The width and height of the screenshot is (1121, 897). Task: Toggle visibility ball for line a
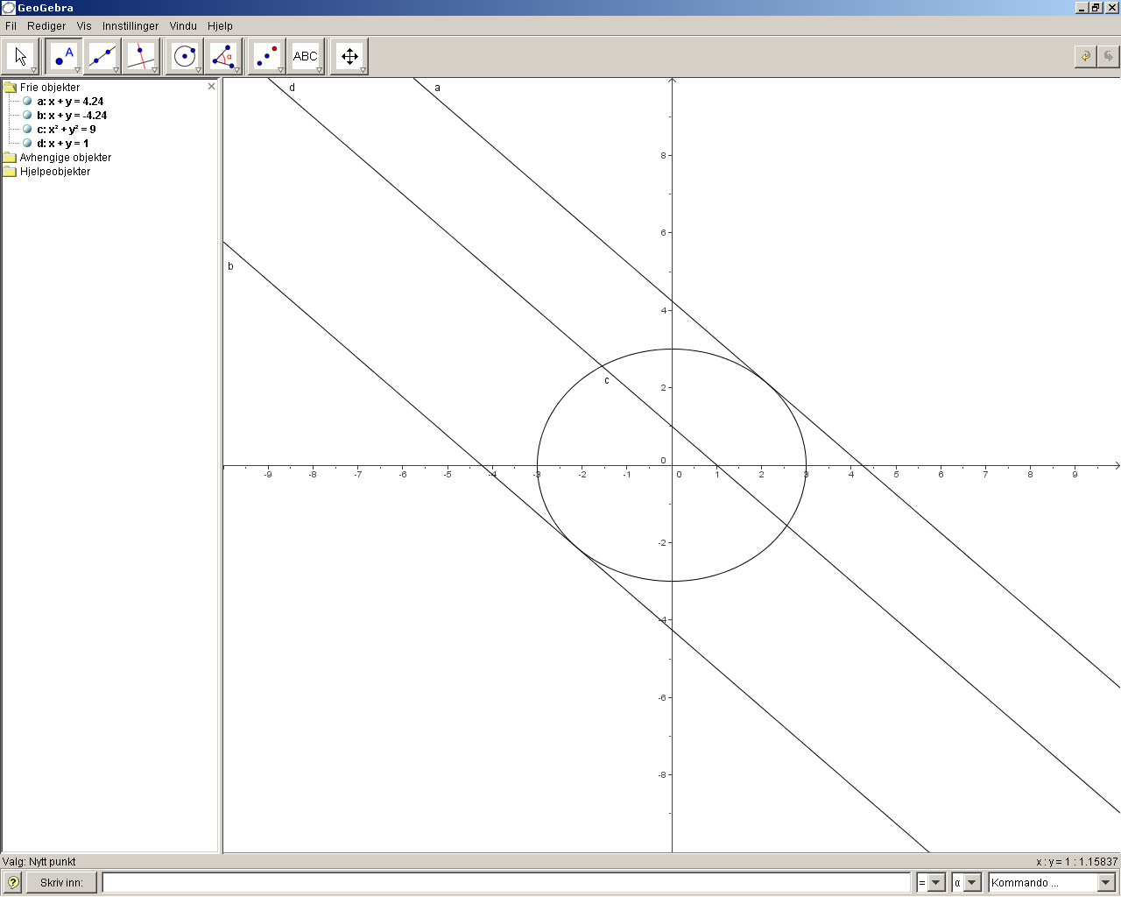click(27, 101)
